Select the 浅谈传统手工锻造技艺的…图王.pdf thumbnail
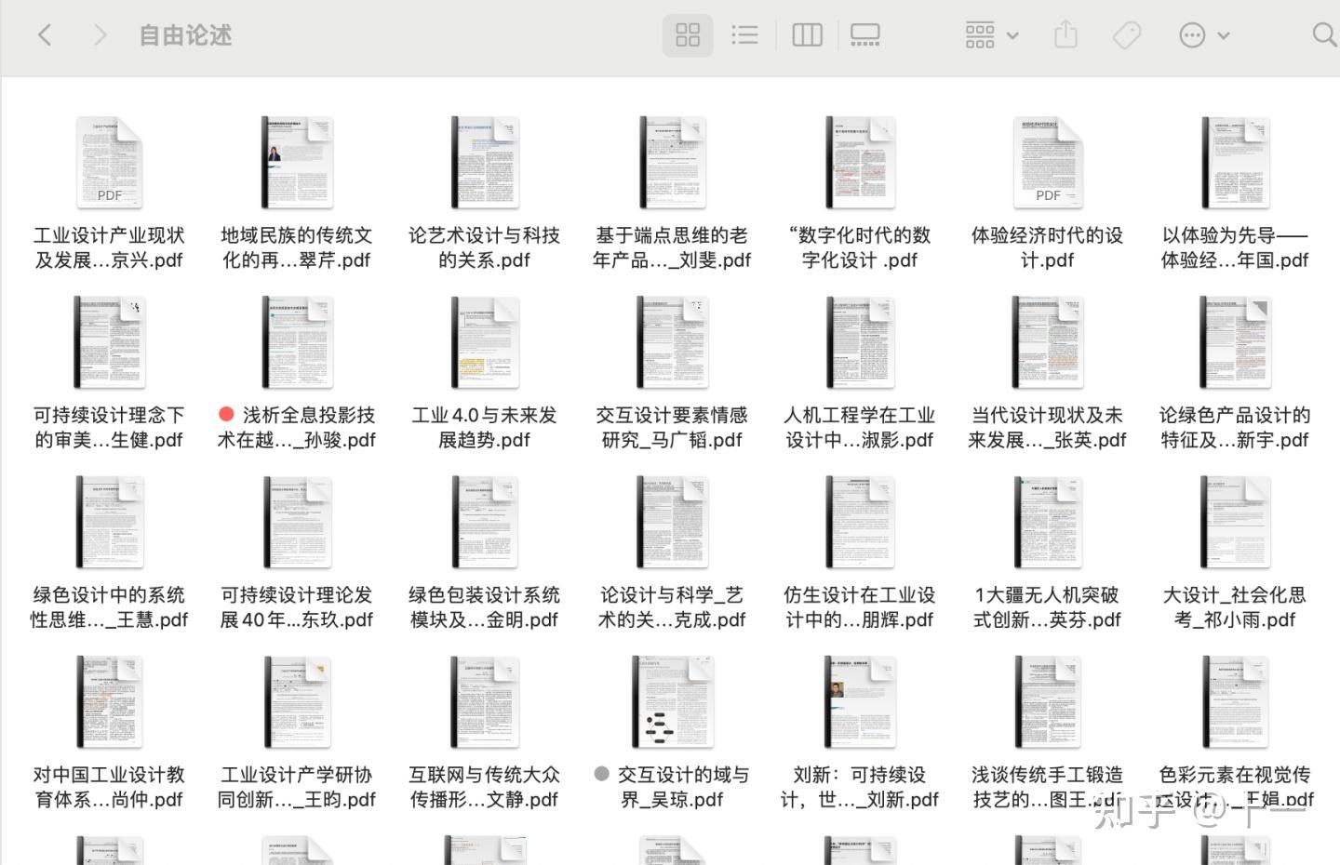This screenshot has width=1340, height=865. 1048,702
